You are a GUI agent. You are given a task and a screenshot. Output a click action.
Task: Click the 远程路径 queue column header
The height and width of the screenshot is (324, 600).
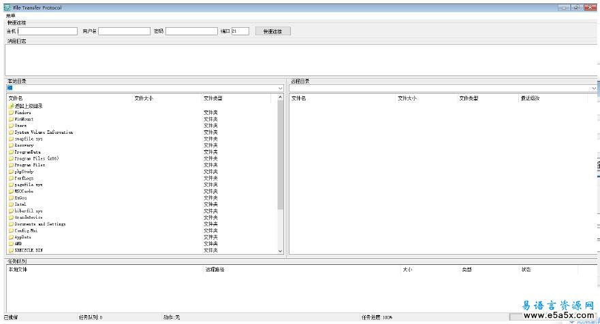point(302,270)
